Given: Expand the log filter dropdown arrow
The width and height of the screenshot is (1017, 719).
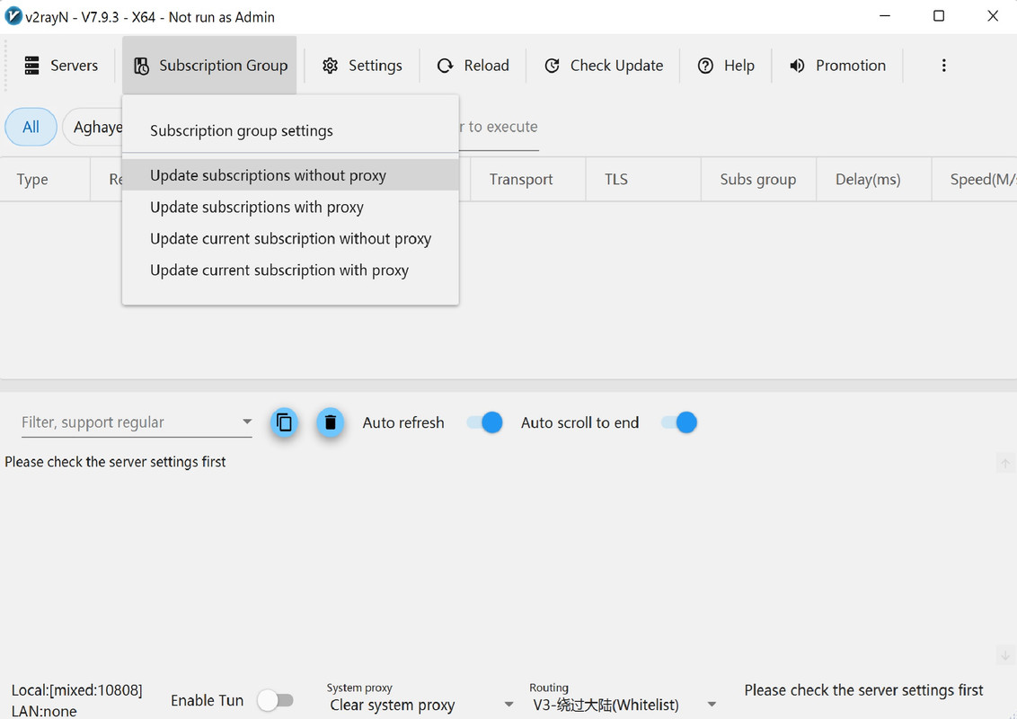Looking at the screenshot, I should [247, 422].
